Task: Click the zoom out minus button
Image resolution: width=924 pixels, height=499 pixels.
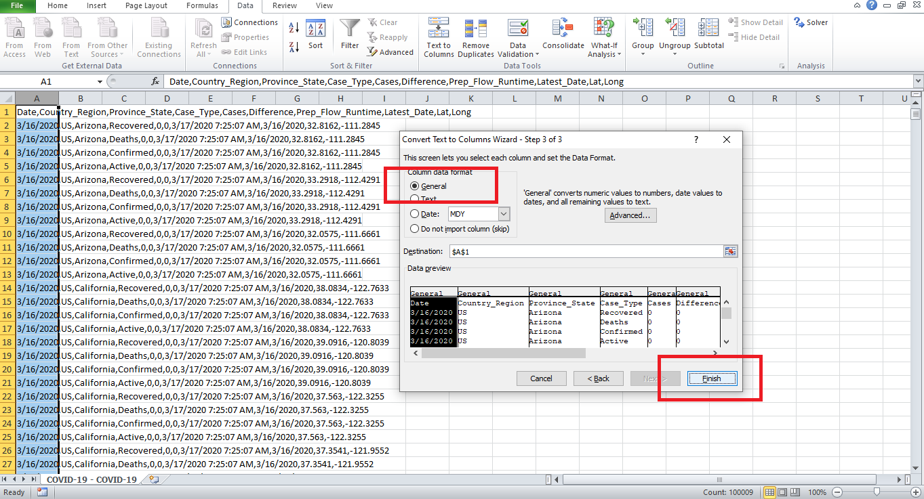Action: tap(838, 492)
